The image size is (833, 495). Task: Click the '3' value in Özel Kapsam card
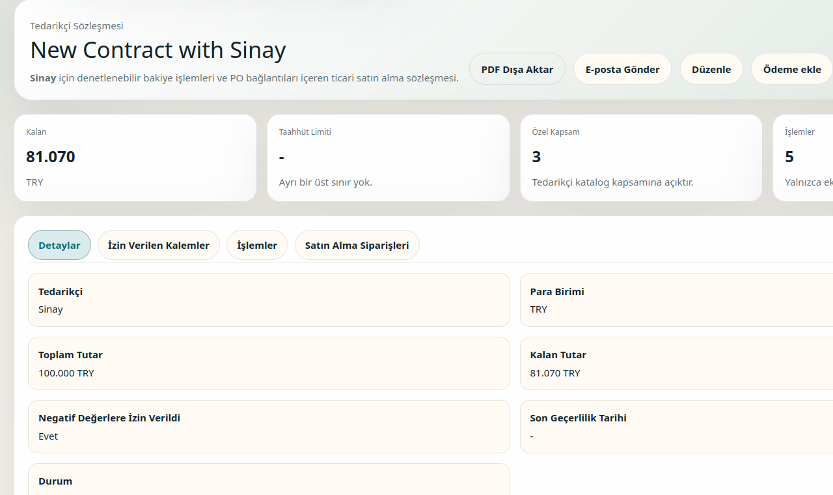(536, 156)
